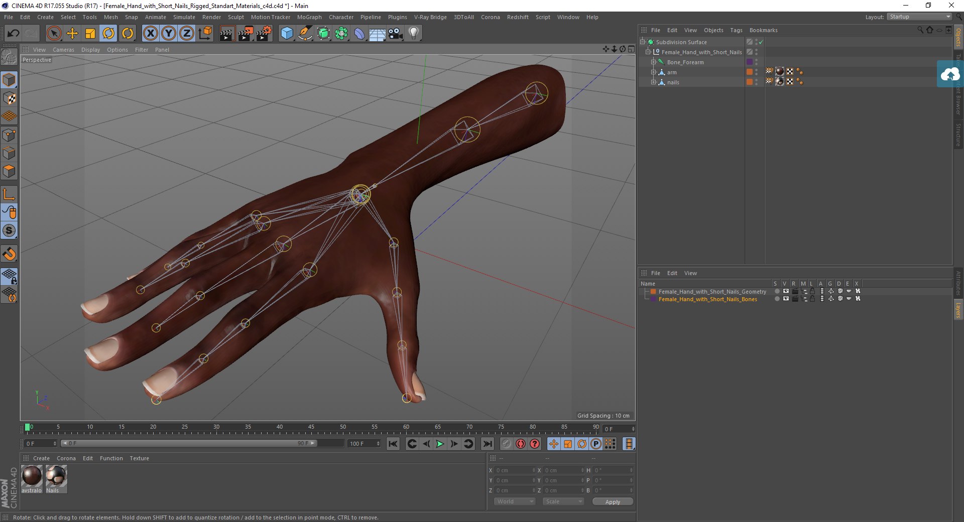Go to end of animation
The width and height of the screenshot is (964, 522).
coord(487,444)
